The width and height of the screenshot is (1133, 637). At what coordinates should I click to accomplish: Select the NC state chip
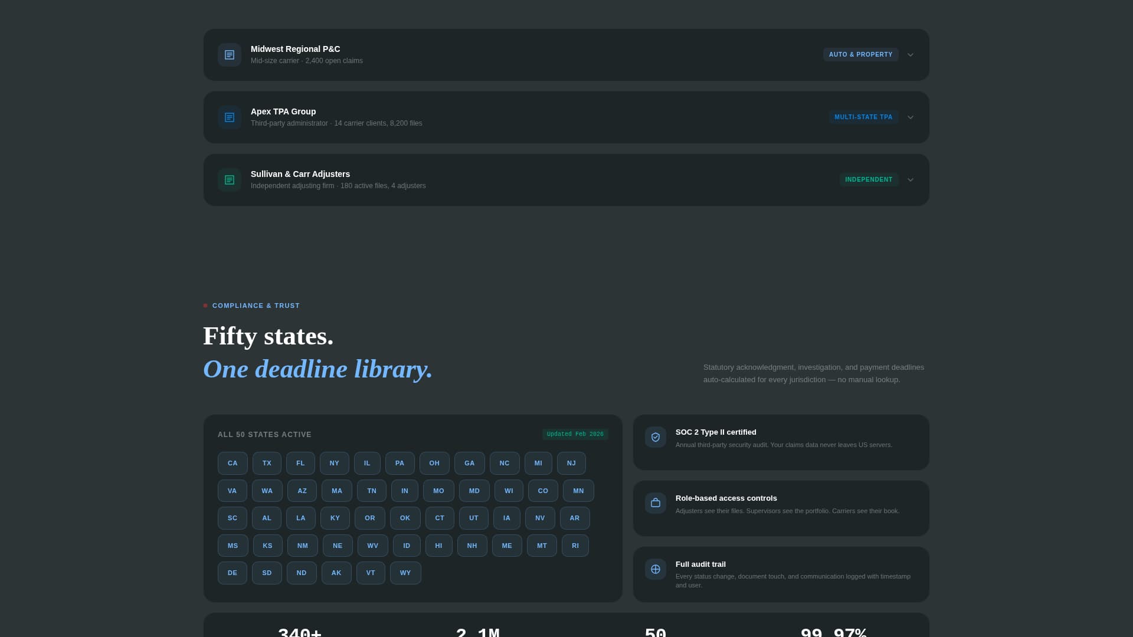click(505, 463)
